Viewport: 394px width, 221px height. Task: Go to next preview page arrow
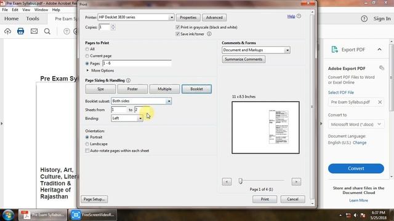(296, 182)
